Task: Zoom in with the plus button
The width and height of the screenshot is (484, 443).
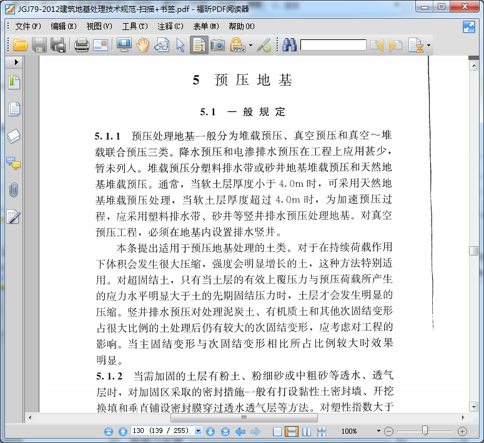Action: point(462,431)
